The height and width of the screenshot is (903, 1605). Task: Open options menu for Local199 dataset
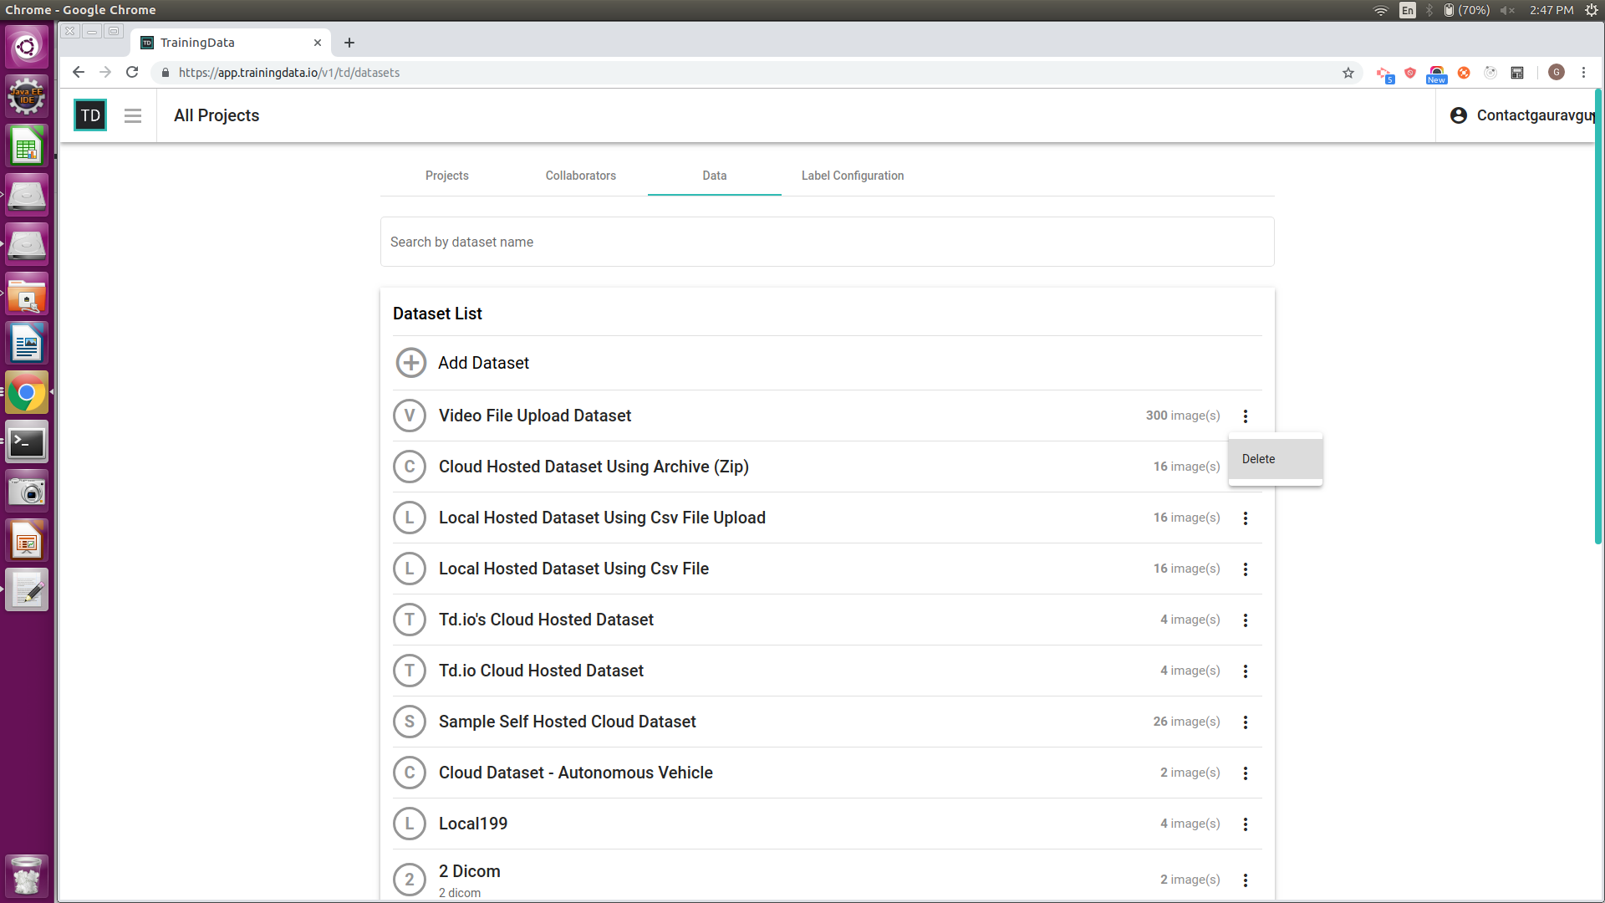point(1245,824)
